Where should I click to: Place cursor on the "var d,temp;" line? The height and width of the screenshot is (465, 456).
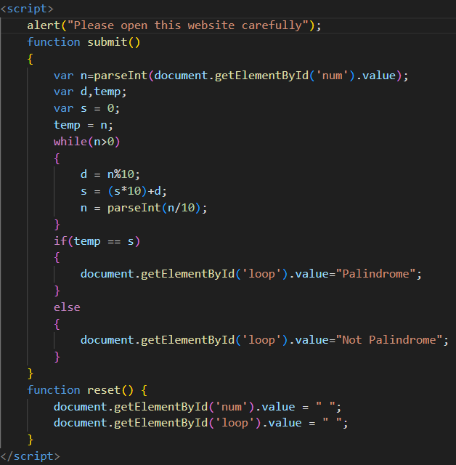[x=90, y=92]
